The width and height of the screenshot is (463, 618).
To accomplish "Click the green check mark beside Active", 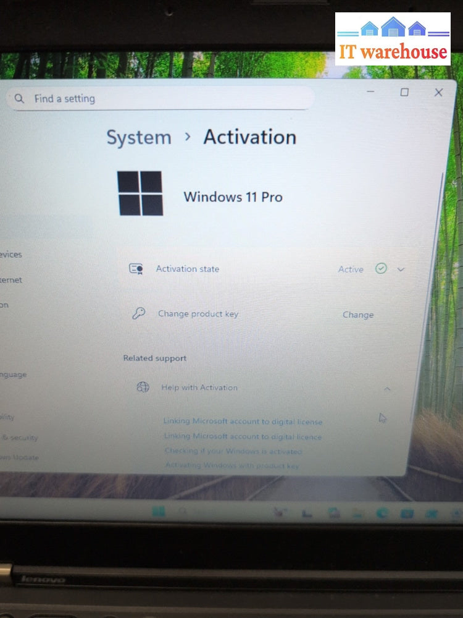I will coord(381,269).
